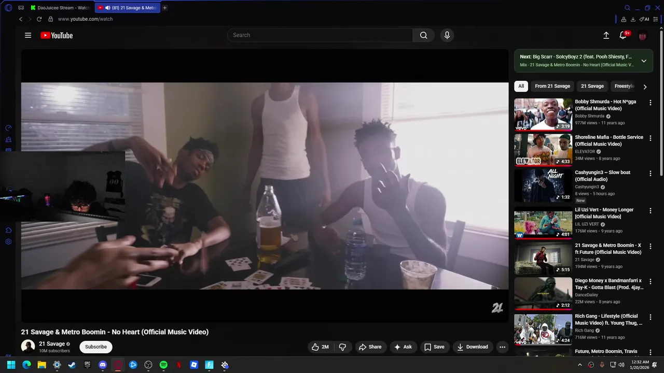
Task: Open 21 Savage channel name link
Action: point(52,344)
